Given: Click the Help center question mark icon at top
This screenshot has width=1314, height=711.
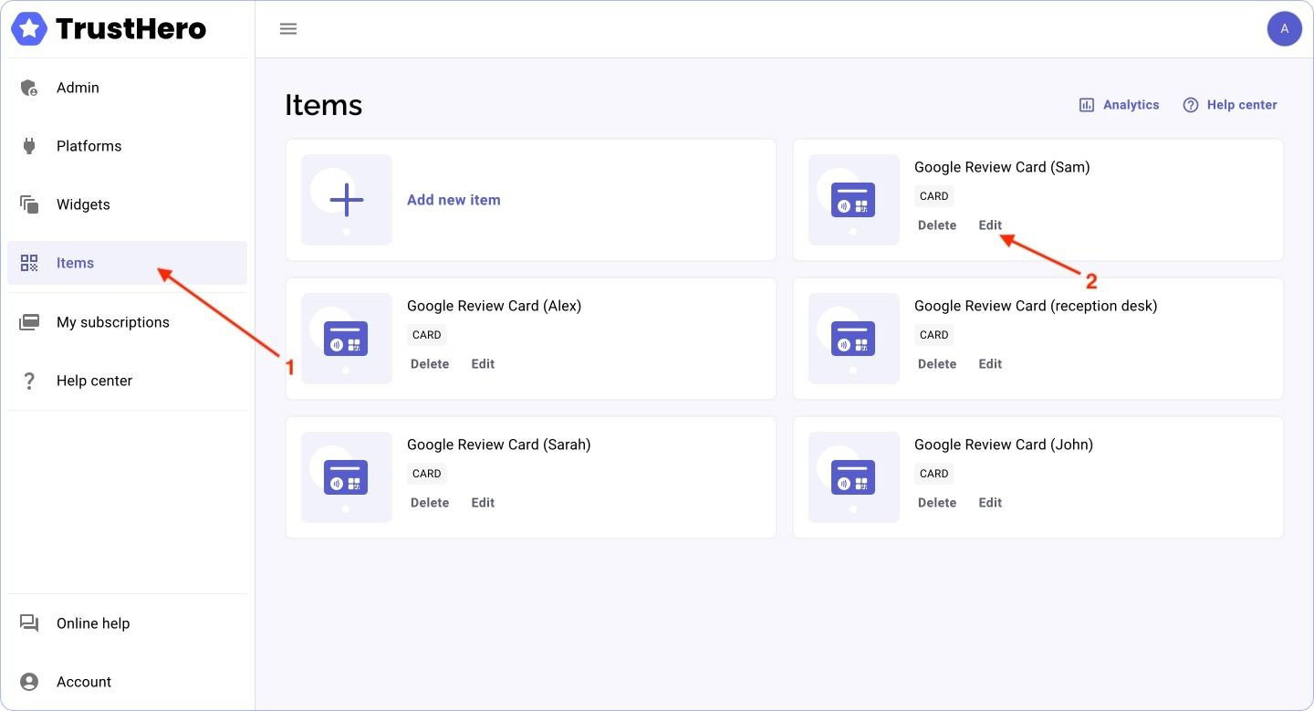Looking at the screenshot, I should [1191, 105].
